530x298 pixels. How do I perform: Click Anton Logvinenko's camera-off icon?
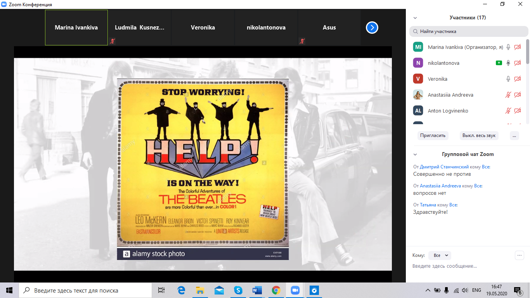(x=518, y=111)
